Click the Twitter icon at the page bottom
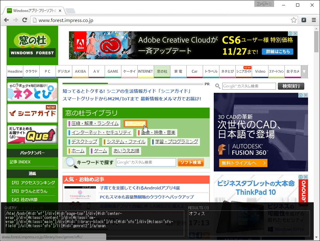Viewport: 320px width, 241px height. pos(192,235)
